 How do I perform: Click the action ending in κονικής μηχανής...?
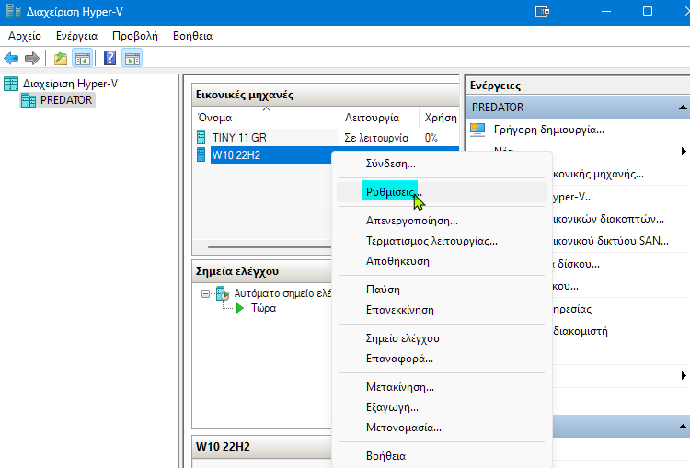click(599, 174)
